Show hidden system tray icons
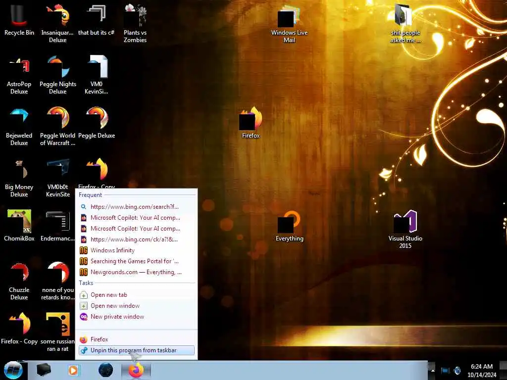Viewport: 507px width, 380px height. (x=433, y=371)
